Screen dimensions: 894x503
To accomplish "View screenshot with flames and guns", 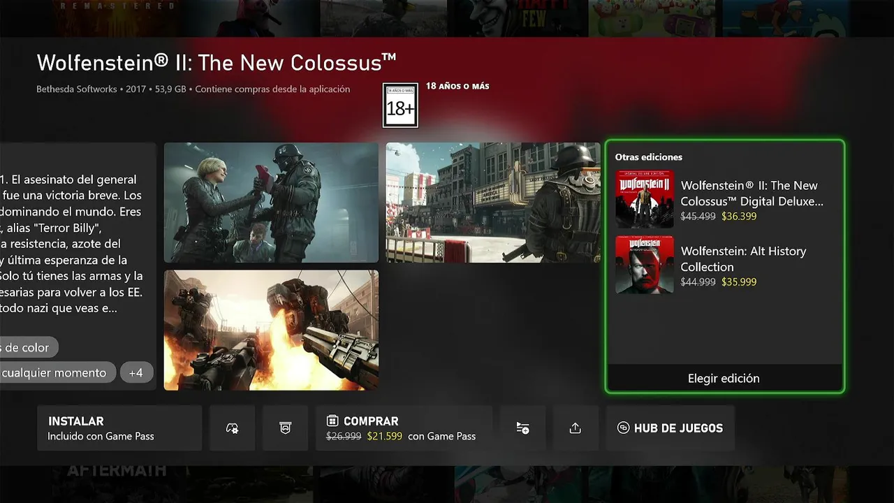I will pyautogui.click(x=271, y=330).
